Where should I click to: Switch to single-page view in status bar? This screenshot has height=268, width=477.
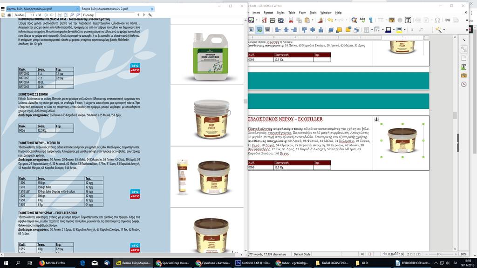click(408, 254)
